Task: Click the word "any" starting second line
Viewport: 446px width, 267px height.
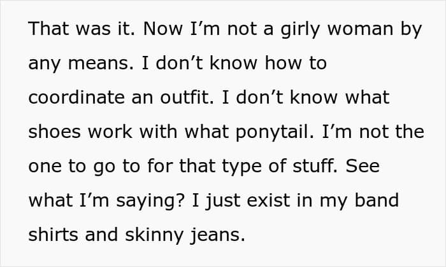Action: coord(45,64)
